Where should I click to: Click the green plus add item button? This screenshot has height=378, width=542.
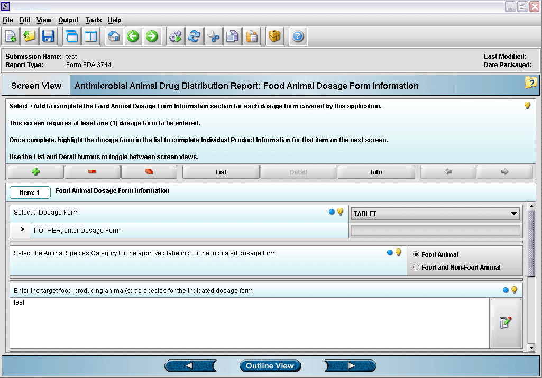(36, 172)
